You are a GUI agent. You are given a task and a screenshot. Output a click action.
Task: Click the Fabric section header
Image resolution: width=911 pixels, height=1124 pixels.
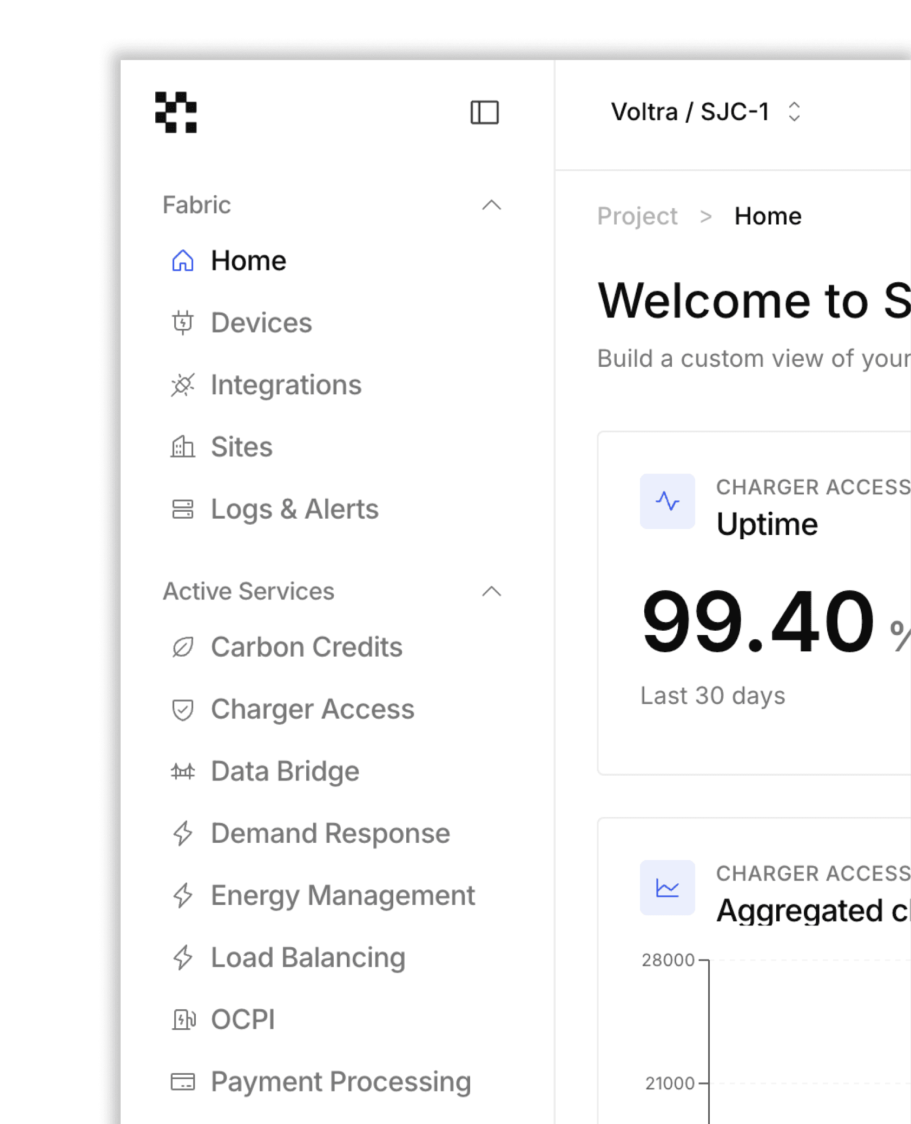click(197, 205)
